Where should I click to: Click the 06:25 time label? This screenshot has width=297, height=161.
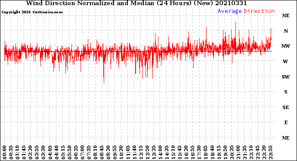[x=76, y=152]
